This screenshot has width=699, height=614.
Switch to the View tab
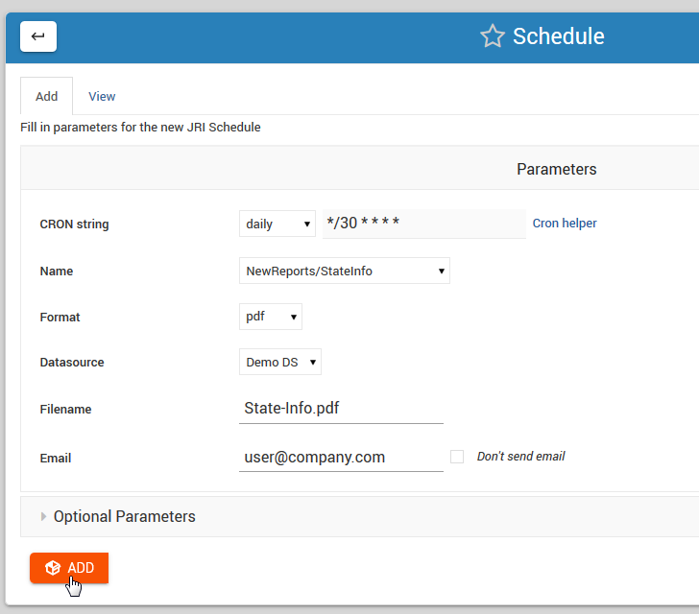pos(102,96)
